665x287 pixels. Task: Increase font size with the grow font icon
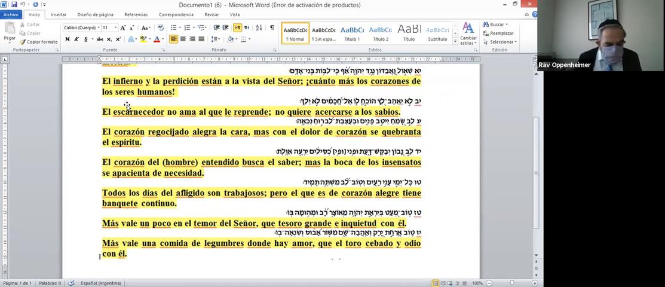click(122, 28)
